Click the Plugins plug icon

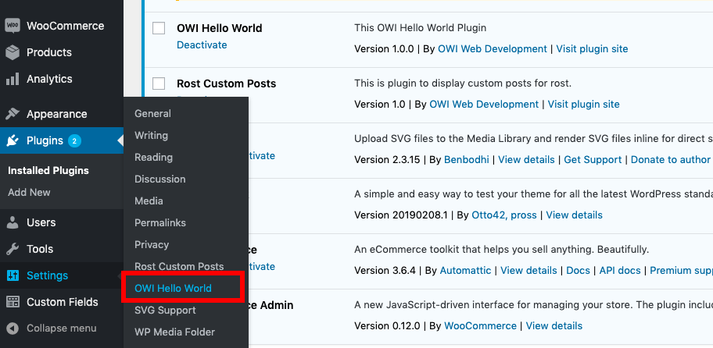[x=13, y=140]
